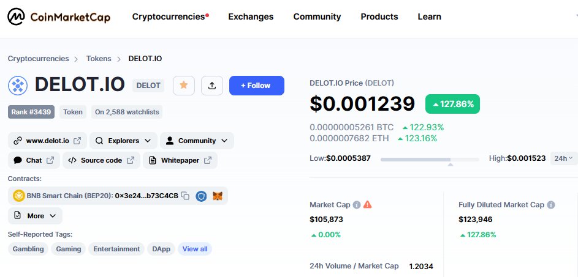Screen dimensions: 578x277
Task: Open the Products nav menu
Action: 379,17
